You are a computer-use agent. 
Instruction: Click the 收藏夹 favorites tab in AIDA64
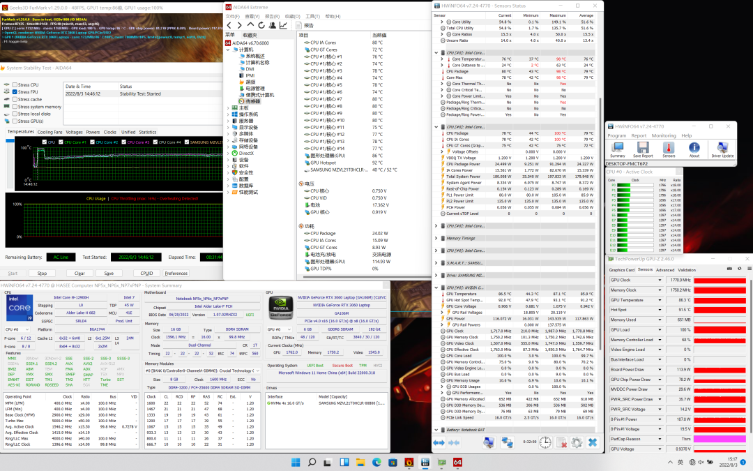tap(250, 35)
